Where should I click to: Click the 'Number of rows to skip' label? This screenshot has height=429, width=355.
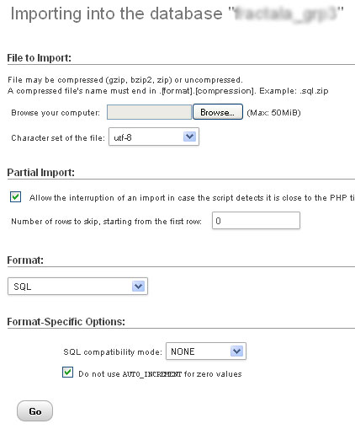tap(106, 222)
